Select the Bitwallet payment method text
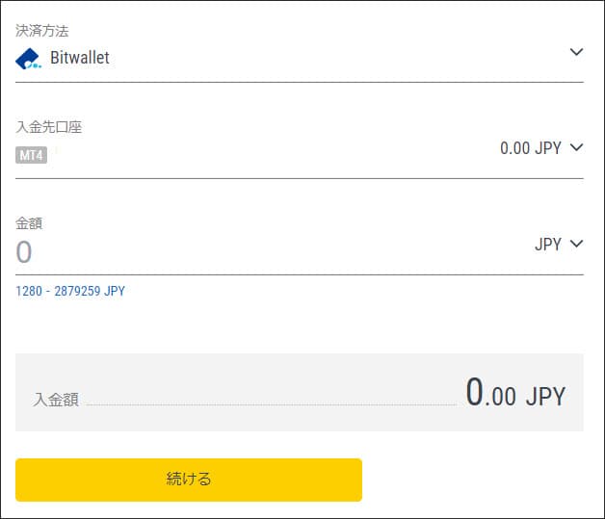Image resolution: width=605 pixels, height=519 pixels. 80,59
